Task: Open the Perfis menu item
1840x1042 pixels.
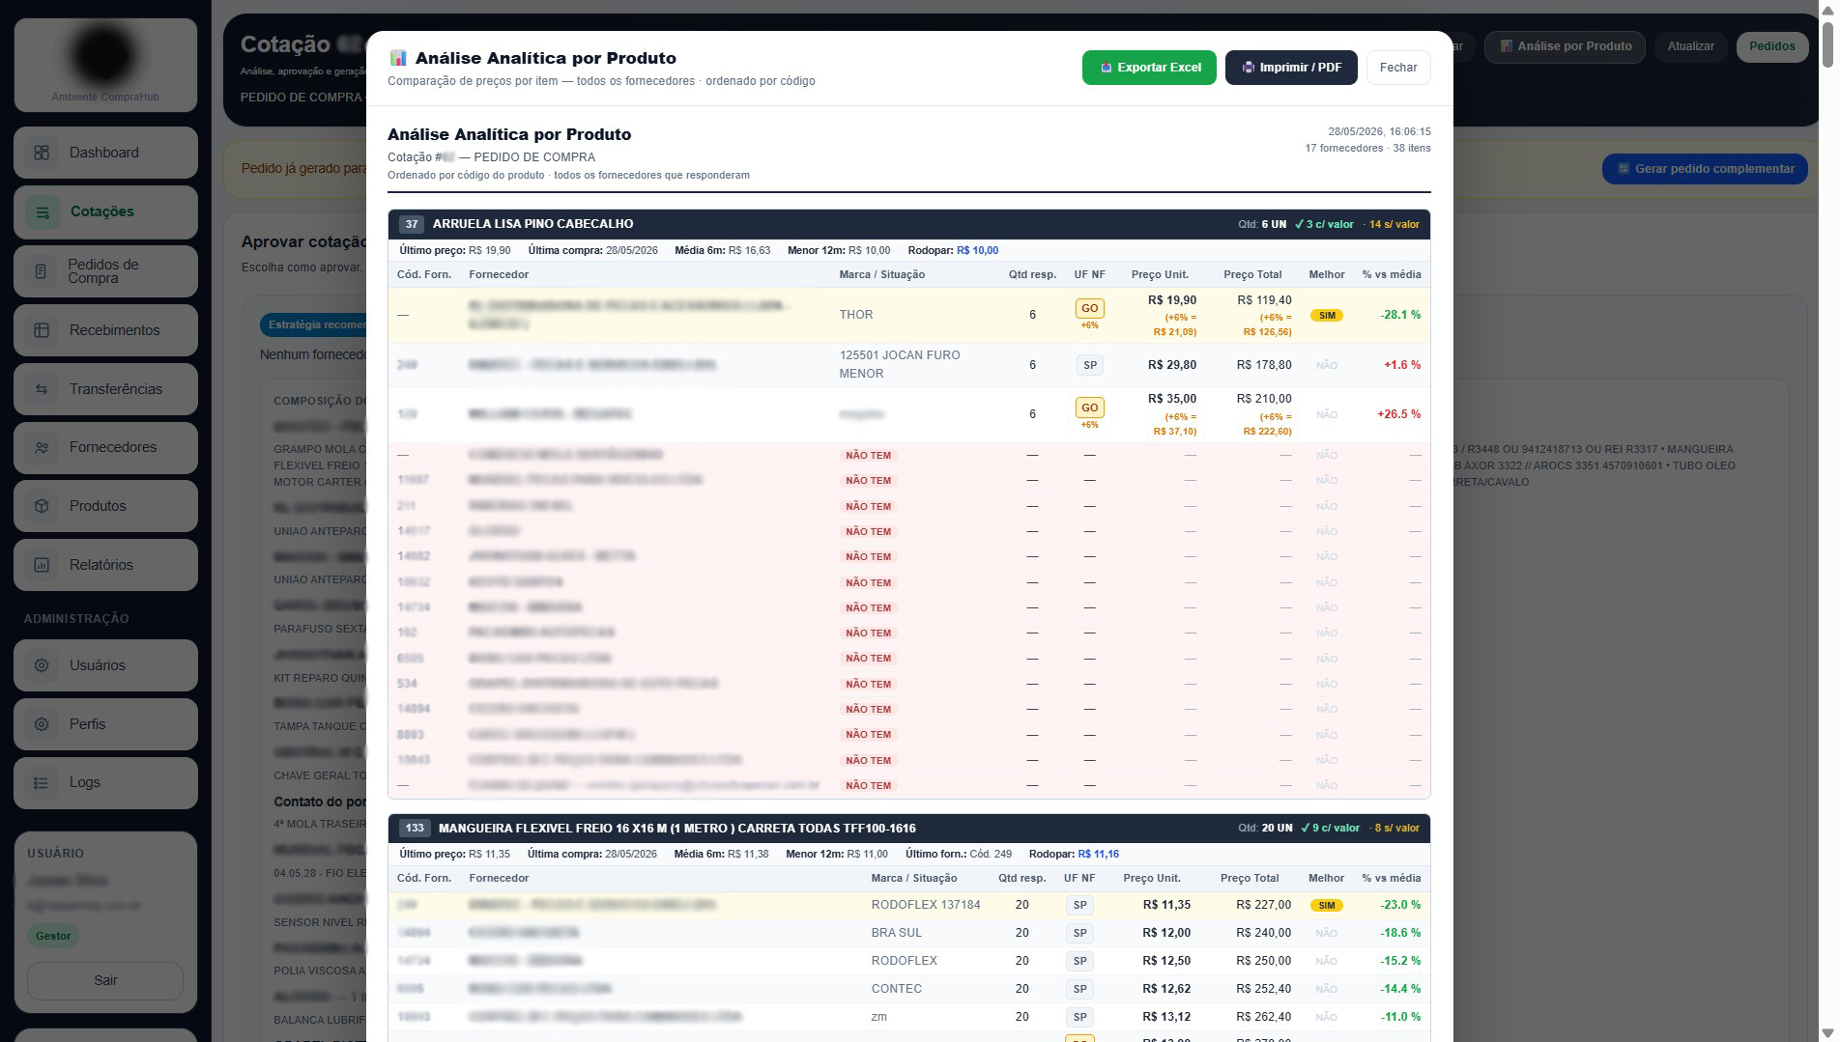Action: (x=105, y=724)
